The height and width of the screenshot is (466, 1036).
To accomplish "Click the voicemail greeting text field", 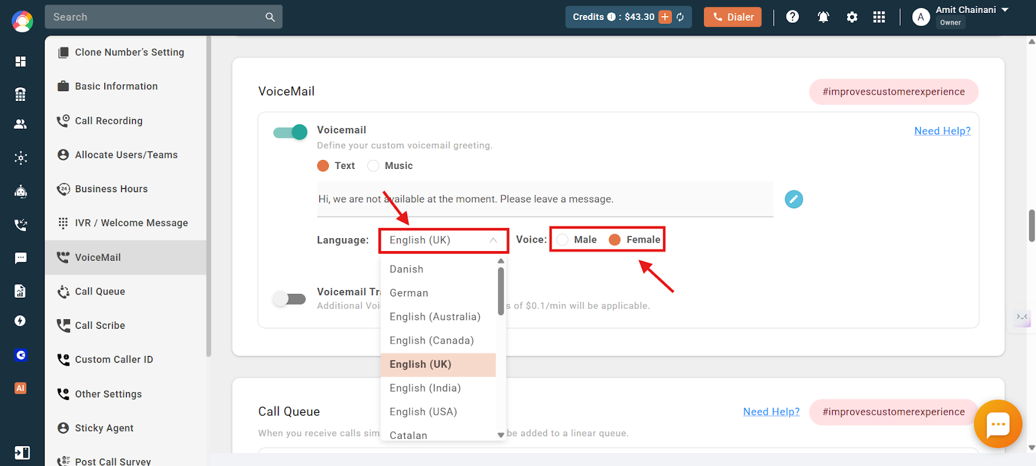I will [x=545, y=199].
